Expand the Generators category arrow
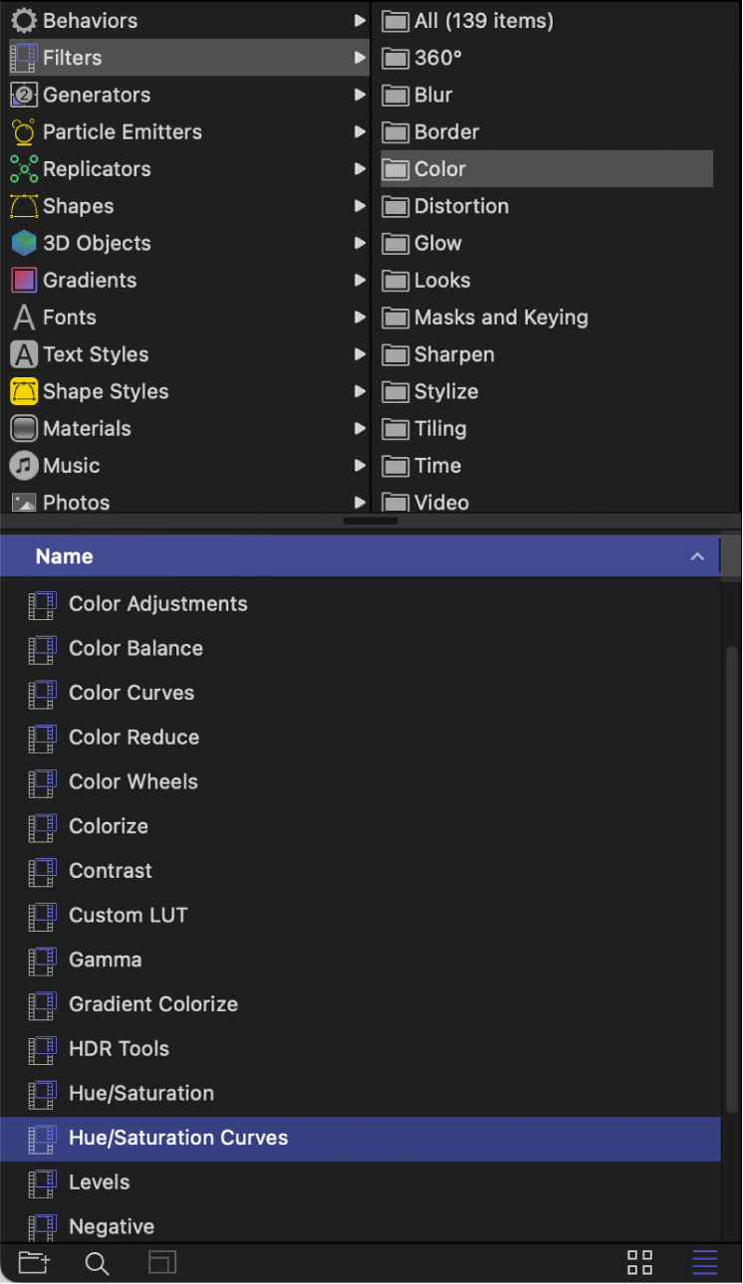The height and width of the screenshot is (1284, 743). click(362, 95)
